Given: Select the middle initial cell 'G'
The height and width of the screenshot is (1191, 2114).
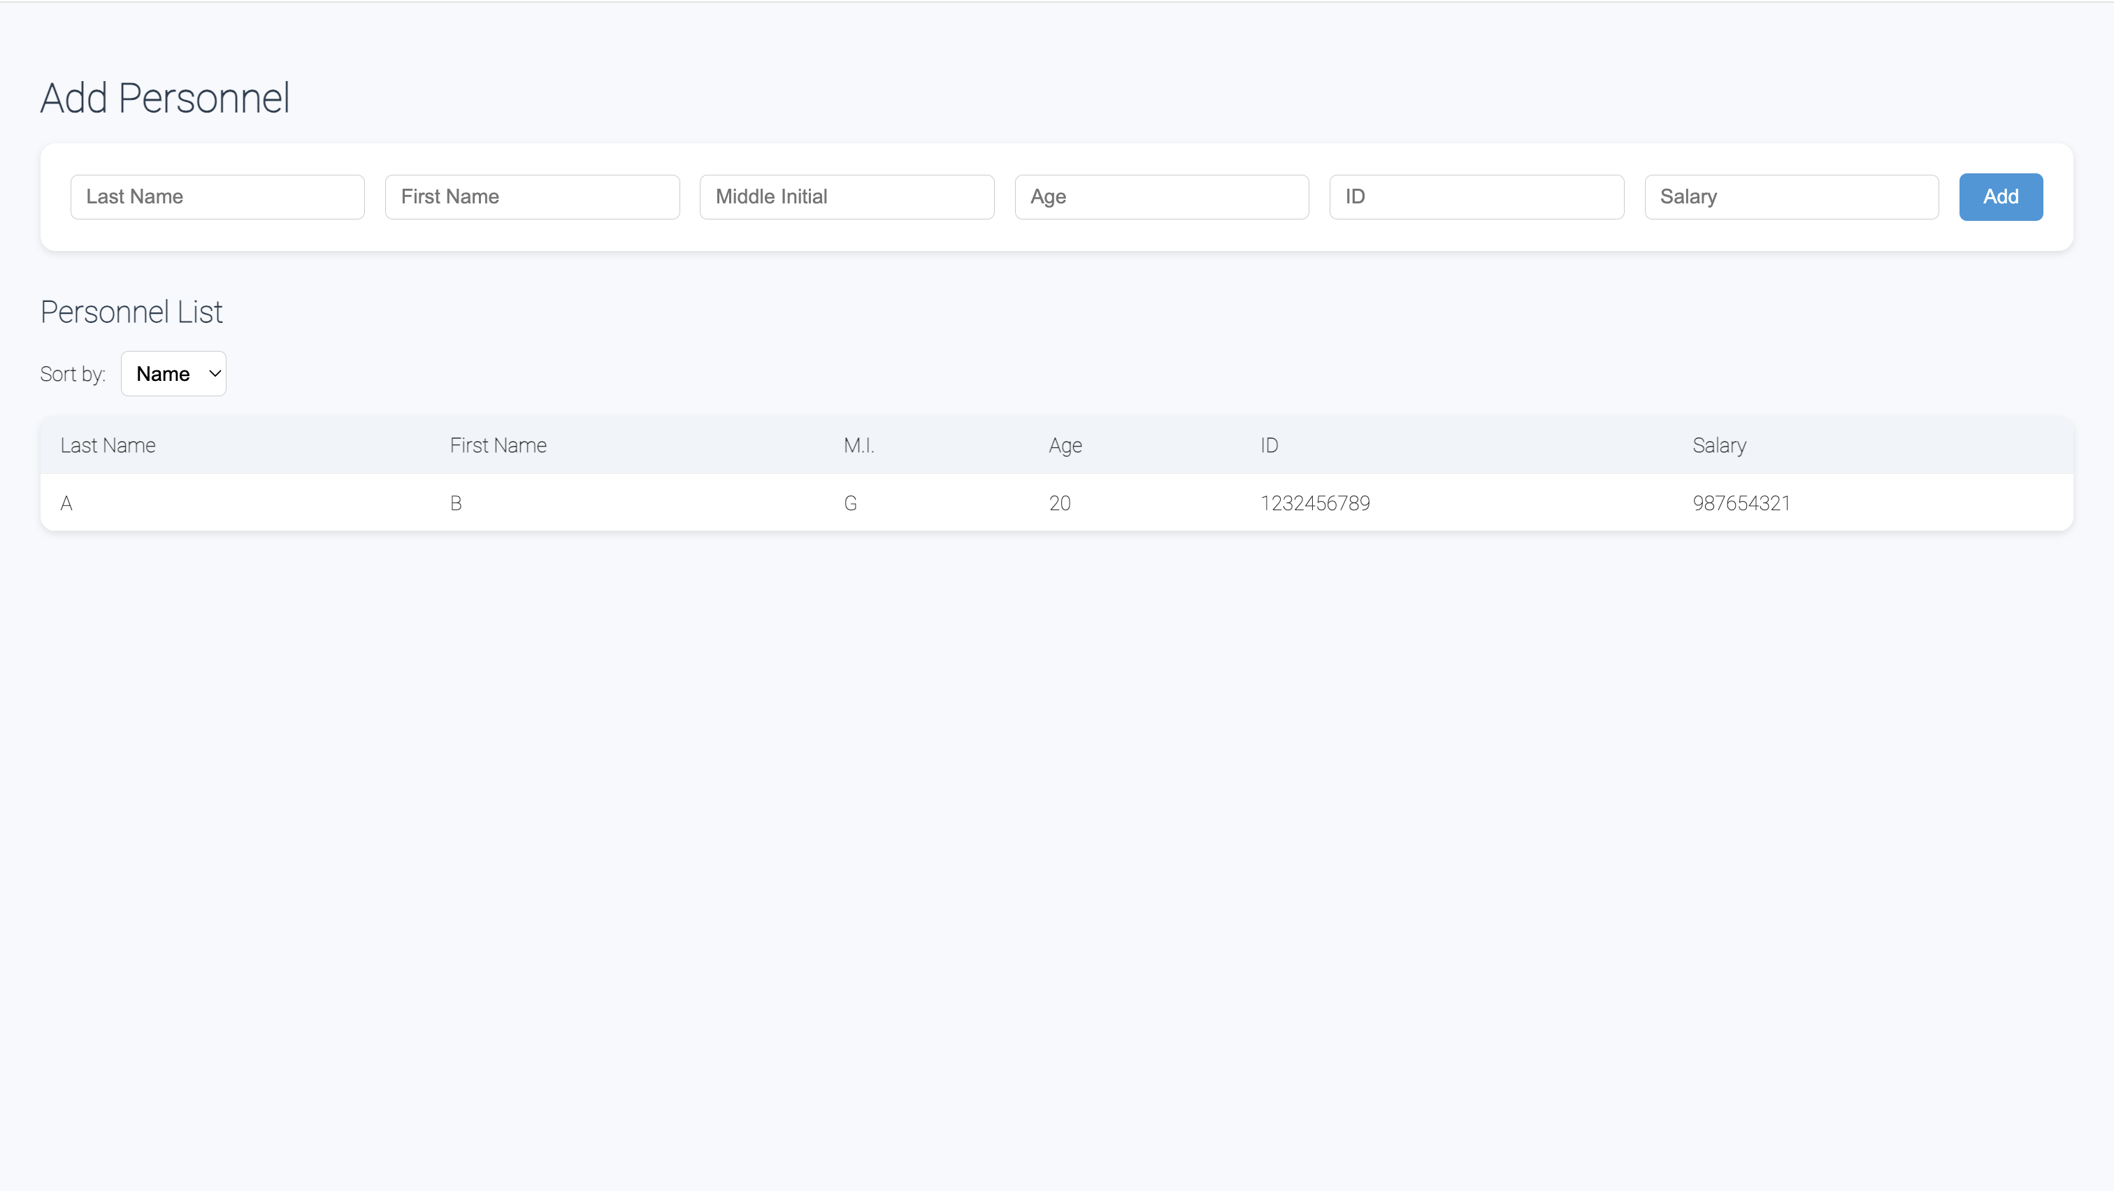Looking at the screenshot, I should click(x=850, y=503).
